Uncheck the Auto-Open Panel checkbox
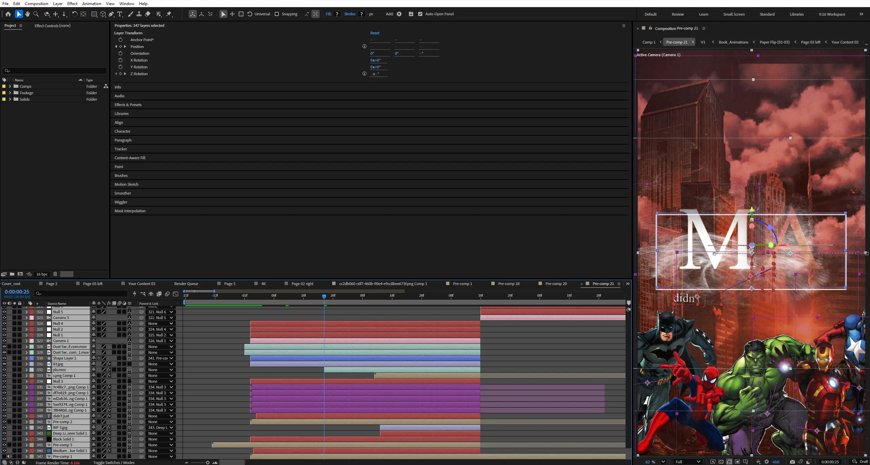Viewport: 870px width, 465px height. 420,14
